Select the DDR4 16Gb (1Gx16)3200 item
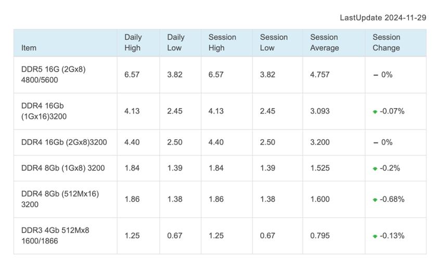The width and height of the screenshot is (432, 263). [44, 111]
